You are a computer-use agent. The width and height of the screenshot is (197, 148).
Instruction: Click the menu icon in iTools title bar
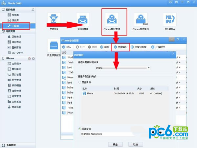176,2
